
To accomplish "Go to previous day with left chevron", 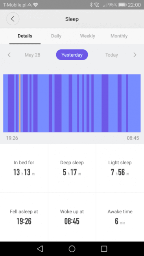I will click(x=9, y=55).
